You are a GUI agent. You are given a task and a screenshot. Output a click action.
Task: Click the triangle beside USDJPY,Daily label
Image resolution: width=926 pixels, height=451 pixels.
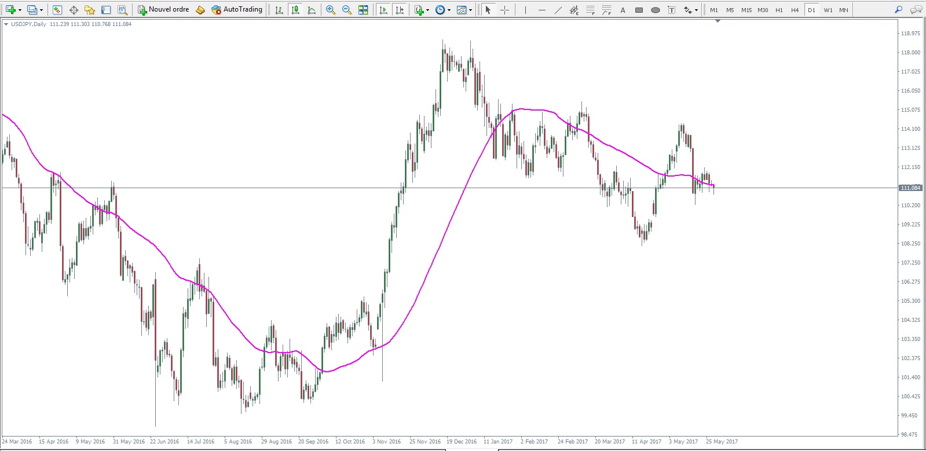click(6, 24)
